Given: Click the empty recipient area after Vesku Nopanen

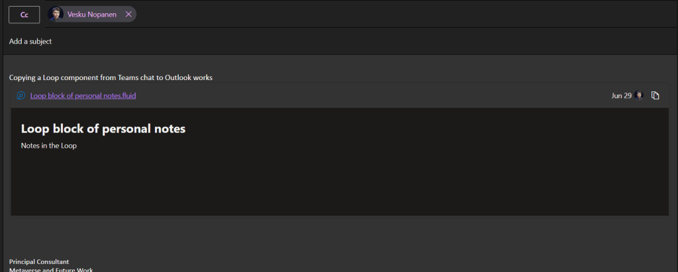Looking at the screenshot, I should [x=397, y=14].
